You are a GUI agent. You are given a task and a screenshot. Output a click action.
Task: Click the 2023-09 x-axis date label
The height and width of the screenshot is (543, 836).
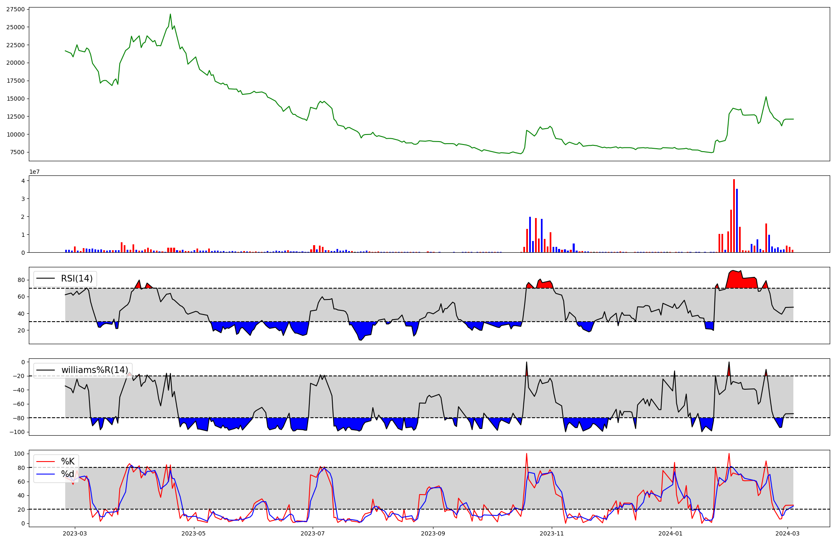[433, 533]
